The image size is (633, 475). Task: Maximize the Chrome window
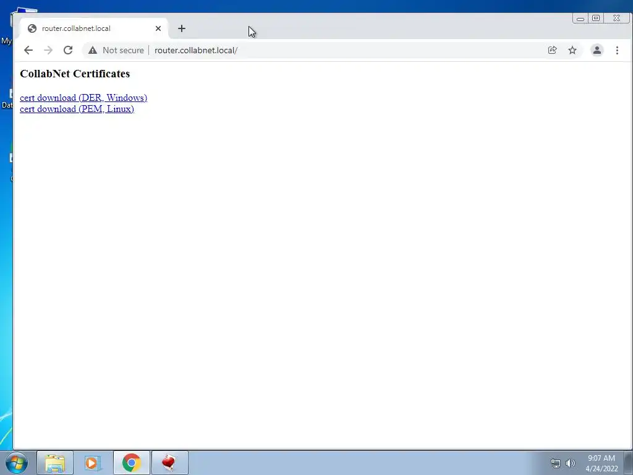coord(596,18)
